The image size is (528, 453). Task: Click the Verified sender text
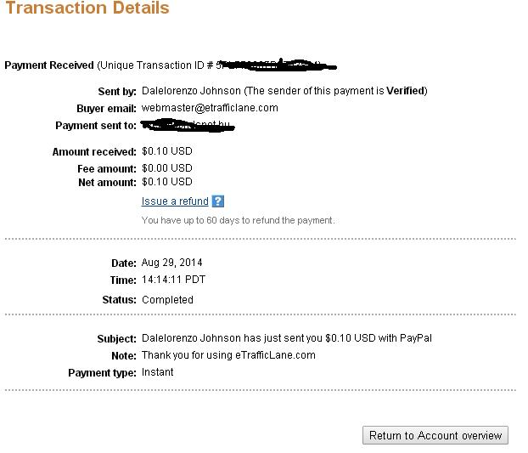coord(406,91)
